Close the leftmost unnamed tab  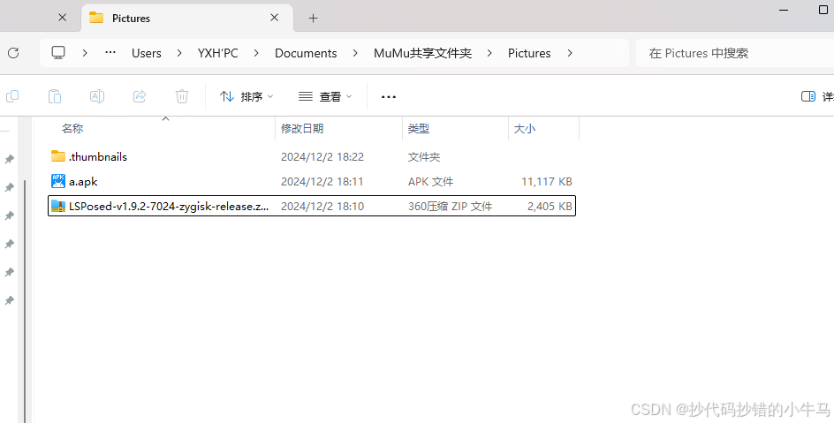62,18
